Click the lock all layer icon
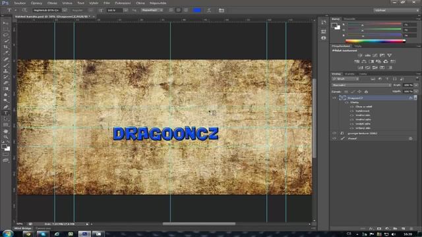The width and height of the screenshot is (422, 237). pyautogui.click(x=366, y=92)
